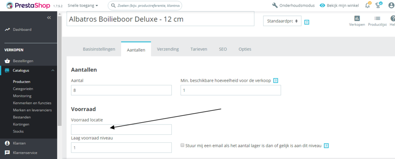Open the Opties tab
Viewport: 395px width, 159px height.
coord(245,49)
